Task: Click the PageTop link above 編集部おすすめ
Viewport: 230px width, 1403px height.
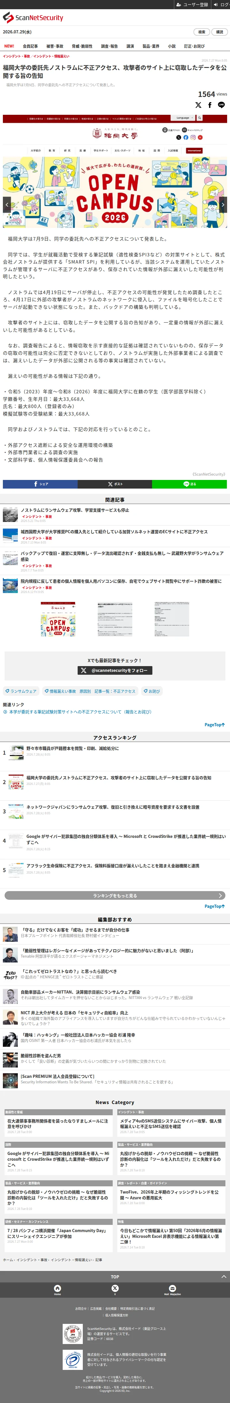Action: [214, 906]
